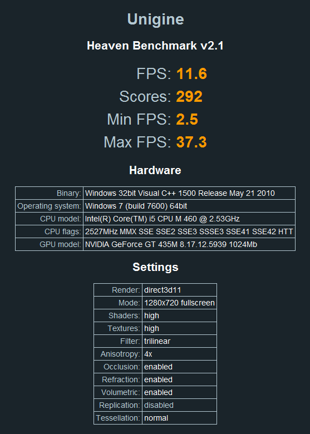310x434 pixels.
Task: Select the Heaven Benchmark v2.1 heading
Action: pos(155,46)
